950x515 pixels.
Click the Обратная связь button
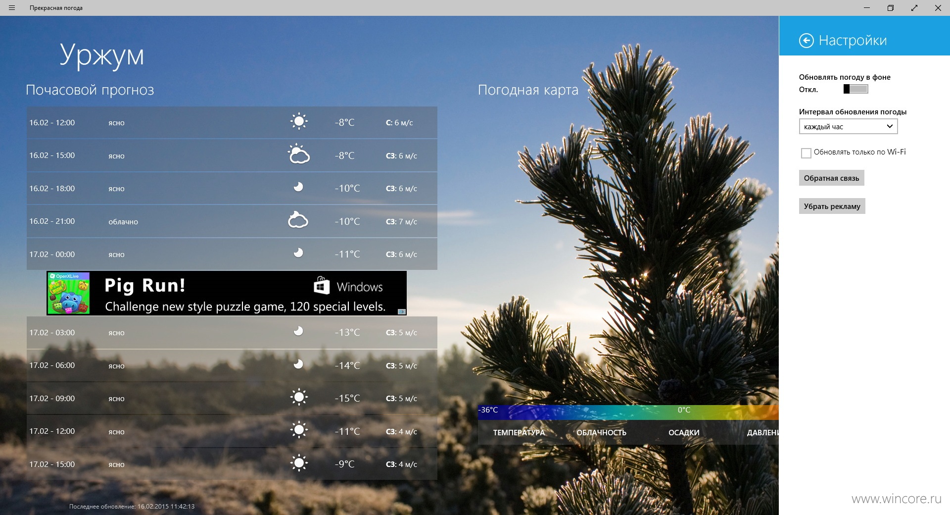[831, 178]
